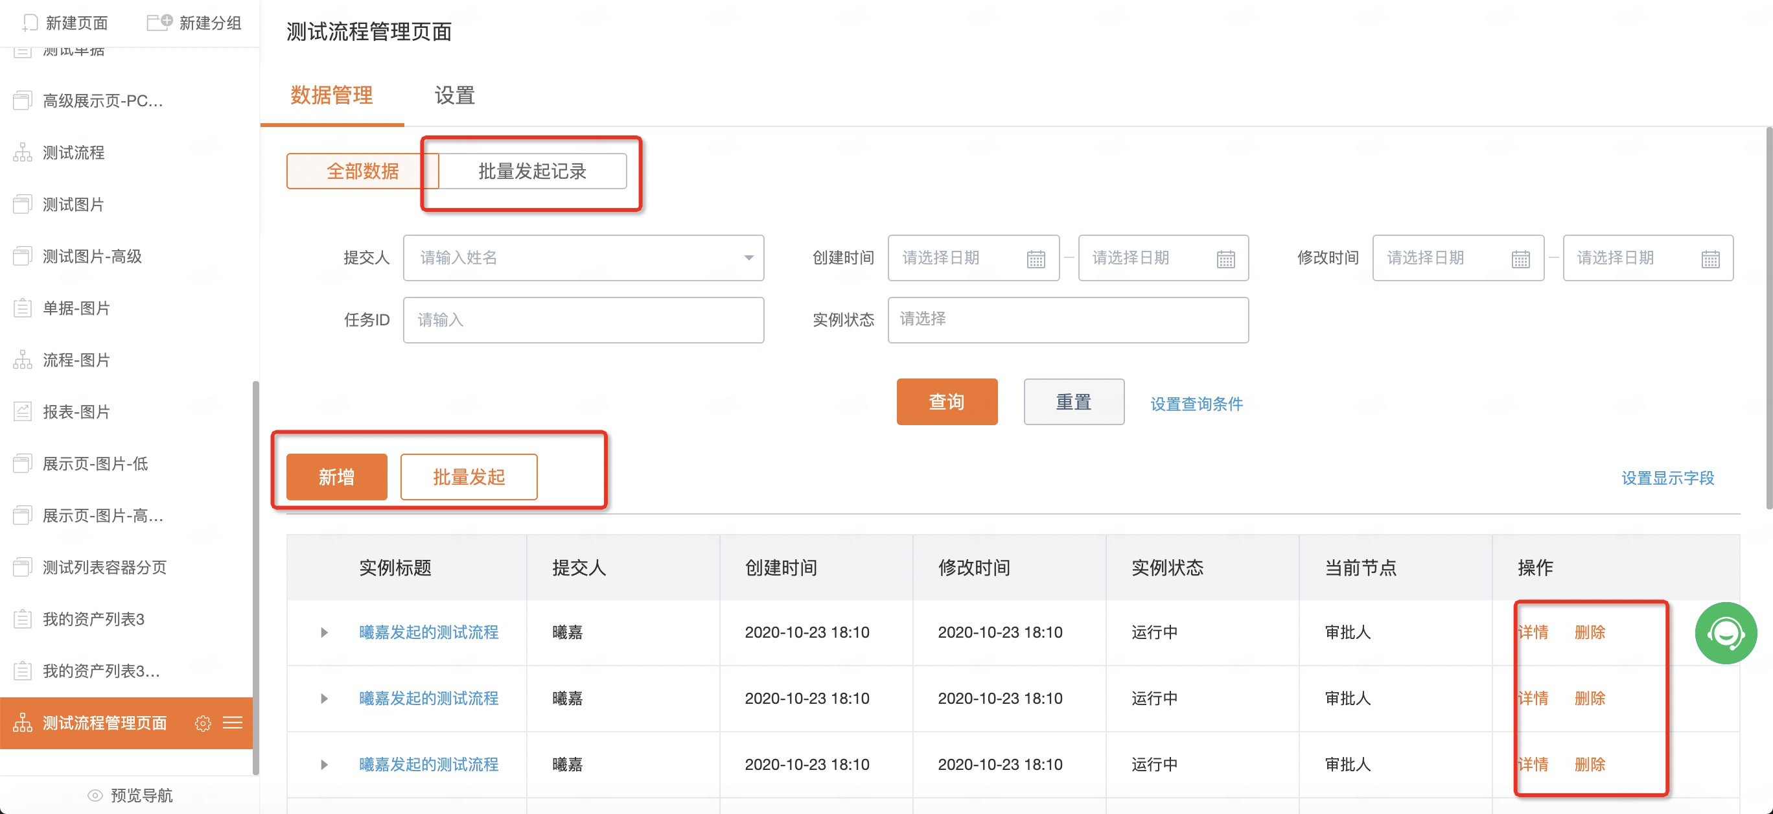Viewport: 1773px width, 814px height.
Task: Click the eye icon for 预览导航
Action: 95,795
